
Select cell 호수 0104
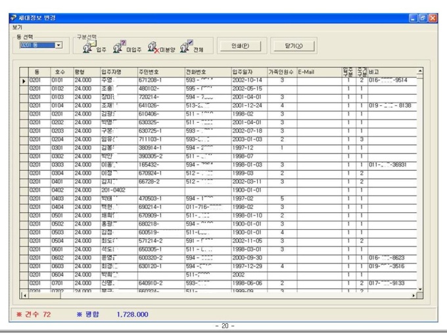pos(62,106)
